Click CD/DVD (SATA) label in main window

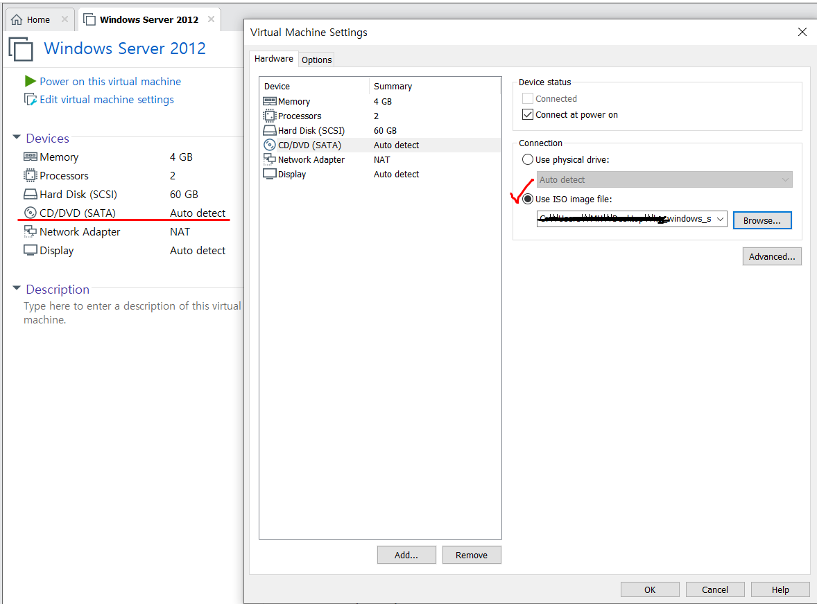(78, 213)
